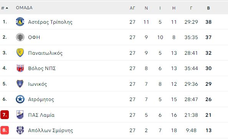The image size is (228, 139).
Task: Click the red position 8 marker
Action: [5, 130]
